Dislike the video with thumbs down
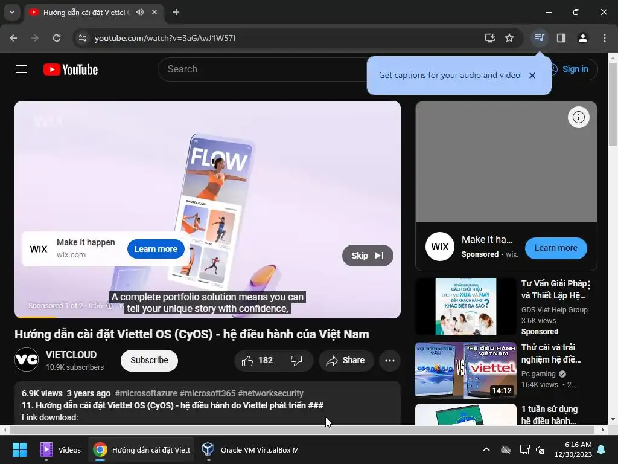This screenshot has width=618, height=464. (x=296, y=360)
